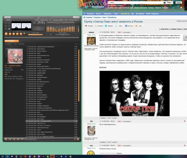Toggle highlighted button right of AIMP volume

coord(51,34)
